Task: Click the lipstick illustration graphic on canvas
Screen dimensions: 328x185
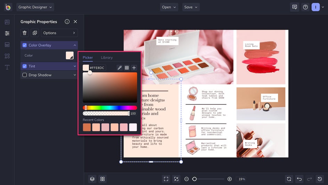Action: click(192, 113)
